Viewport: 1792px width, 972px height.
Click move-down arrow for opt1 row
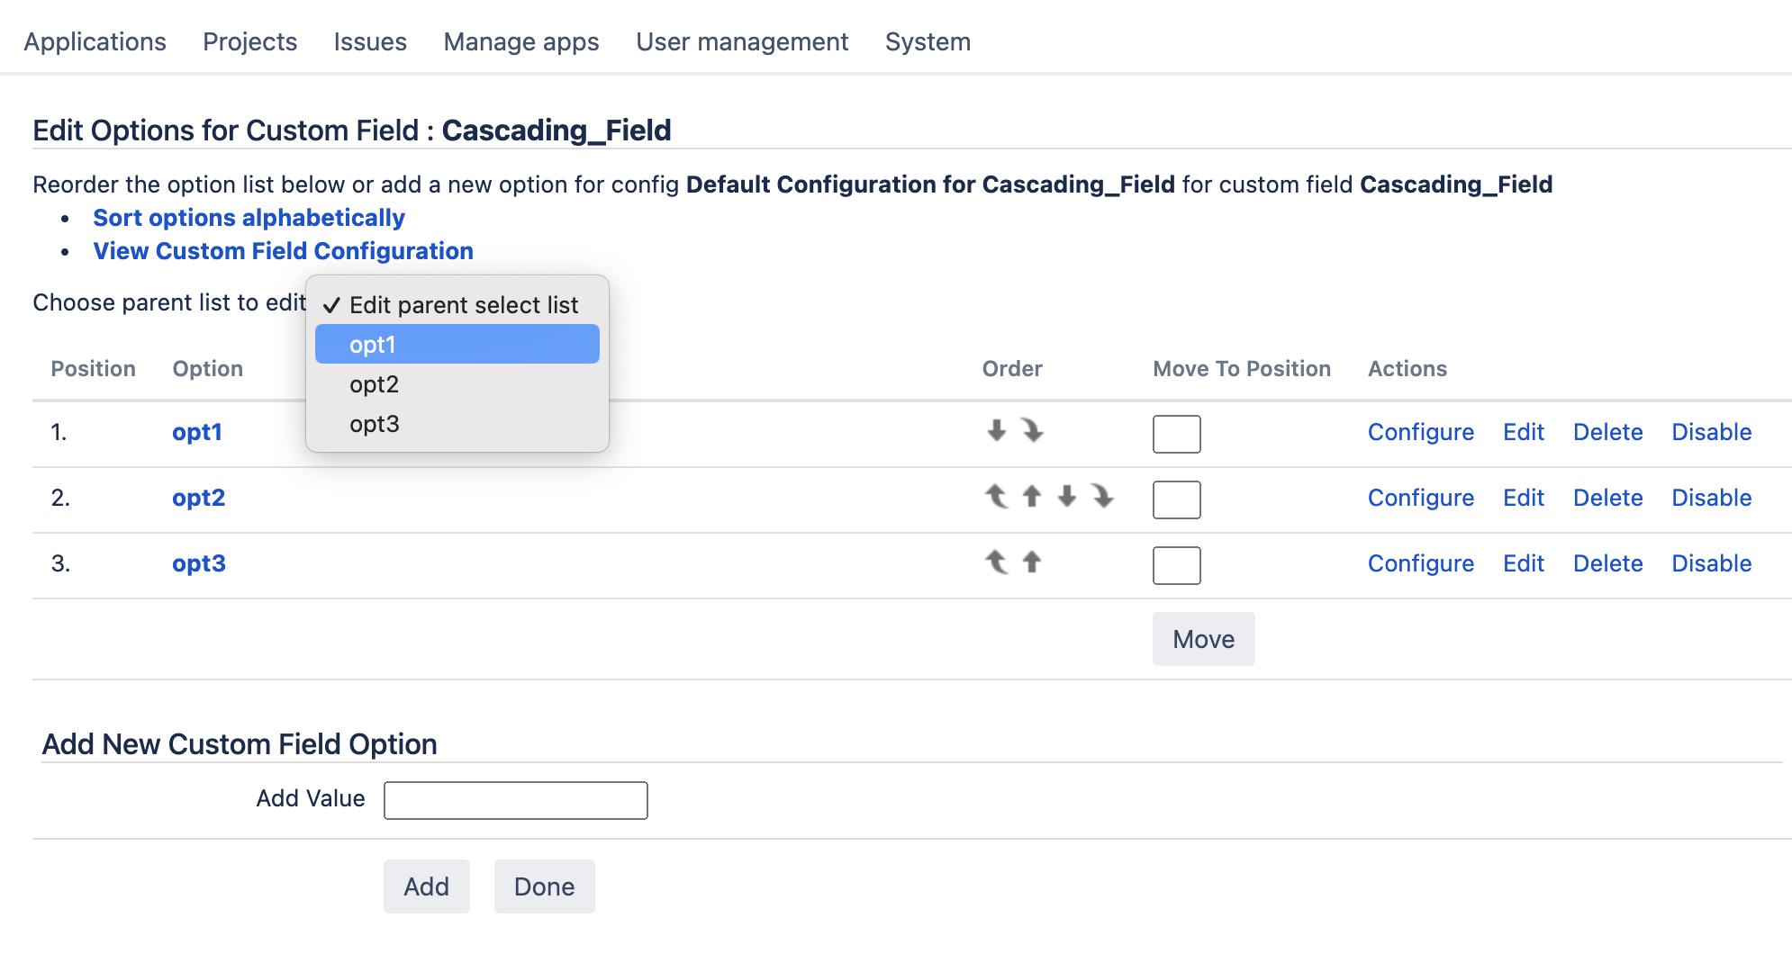pyautogui.click(x=996, y=430)
